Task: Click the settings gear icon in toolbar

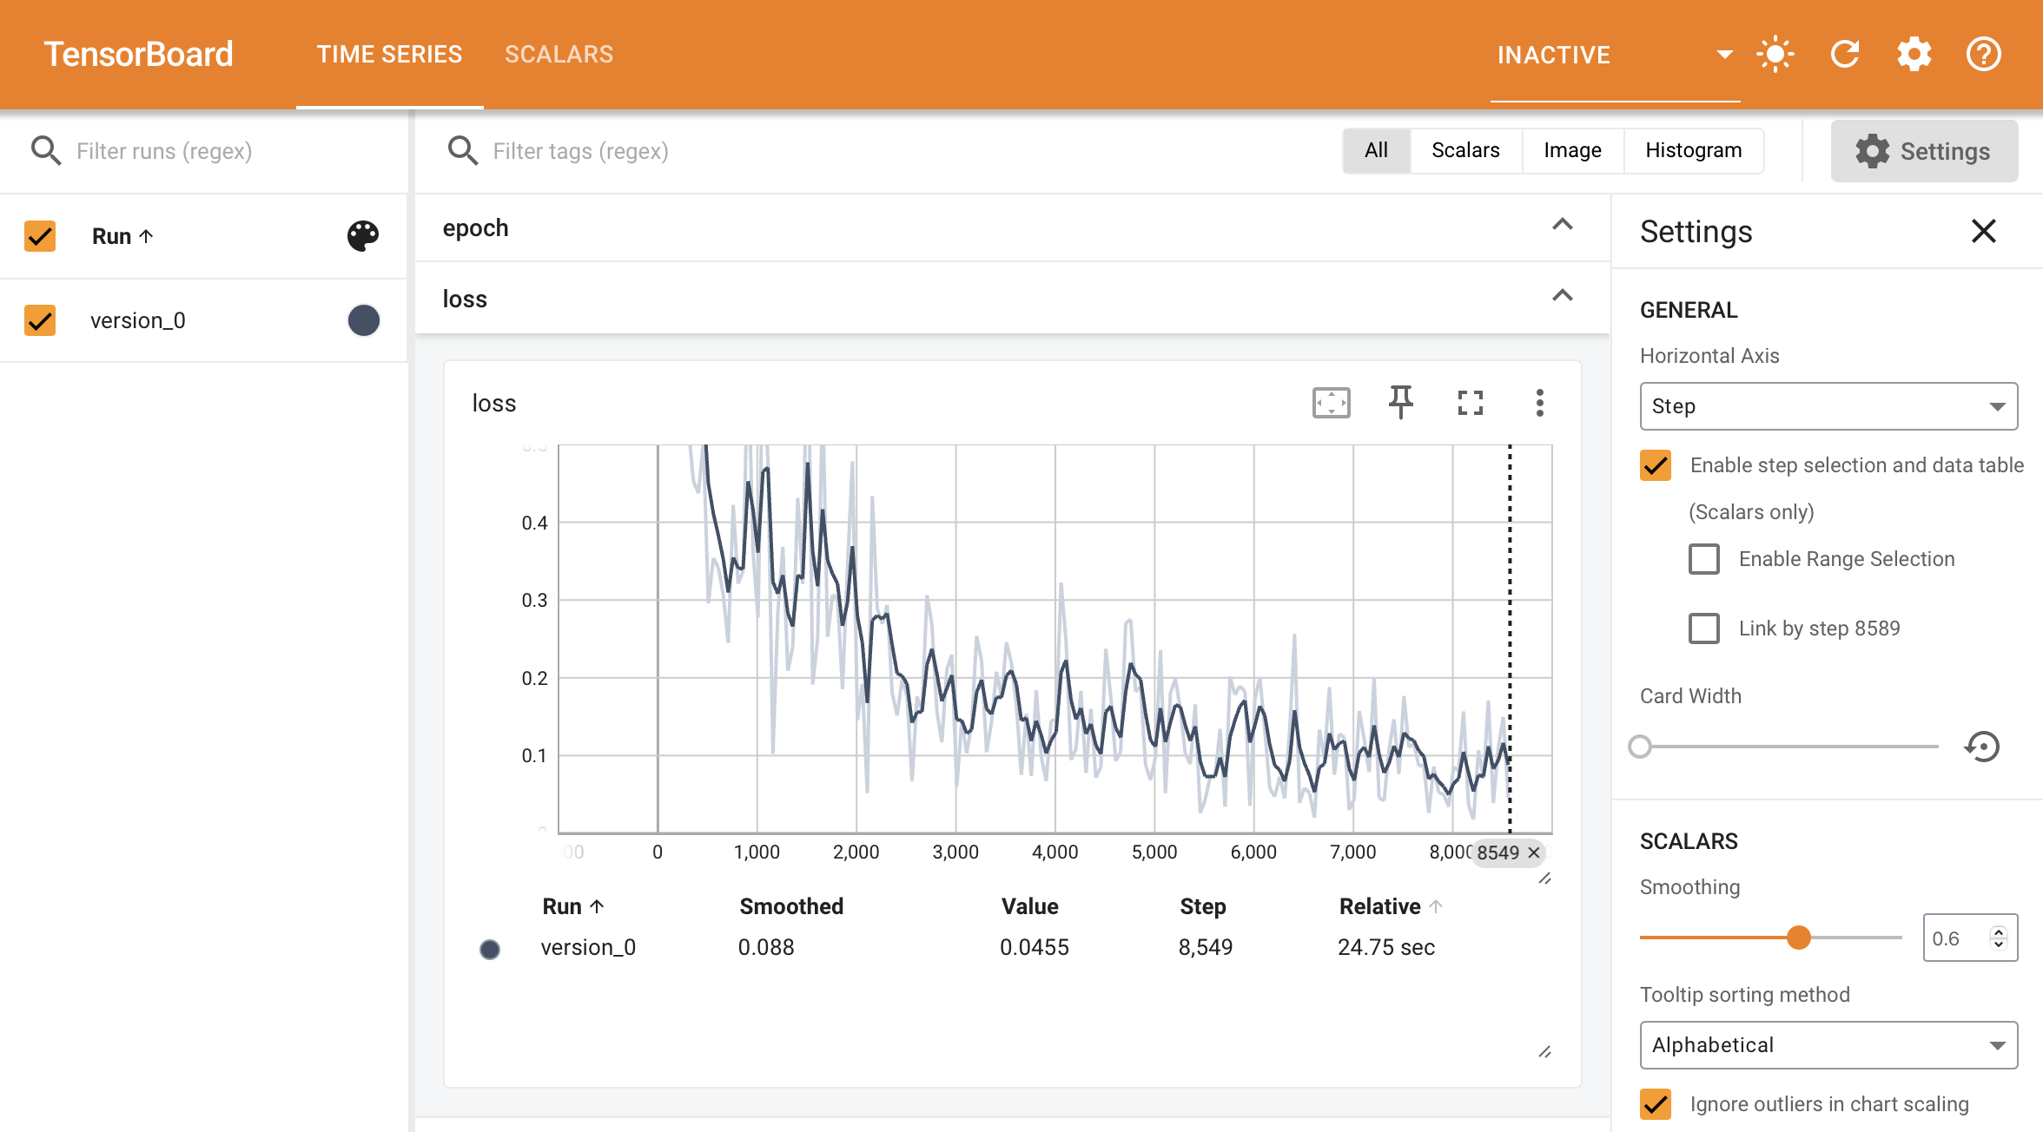Action: [1914, 55]
